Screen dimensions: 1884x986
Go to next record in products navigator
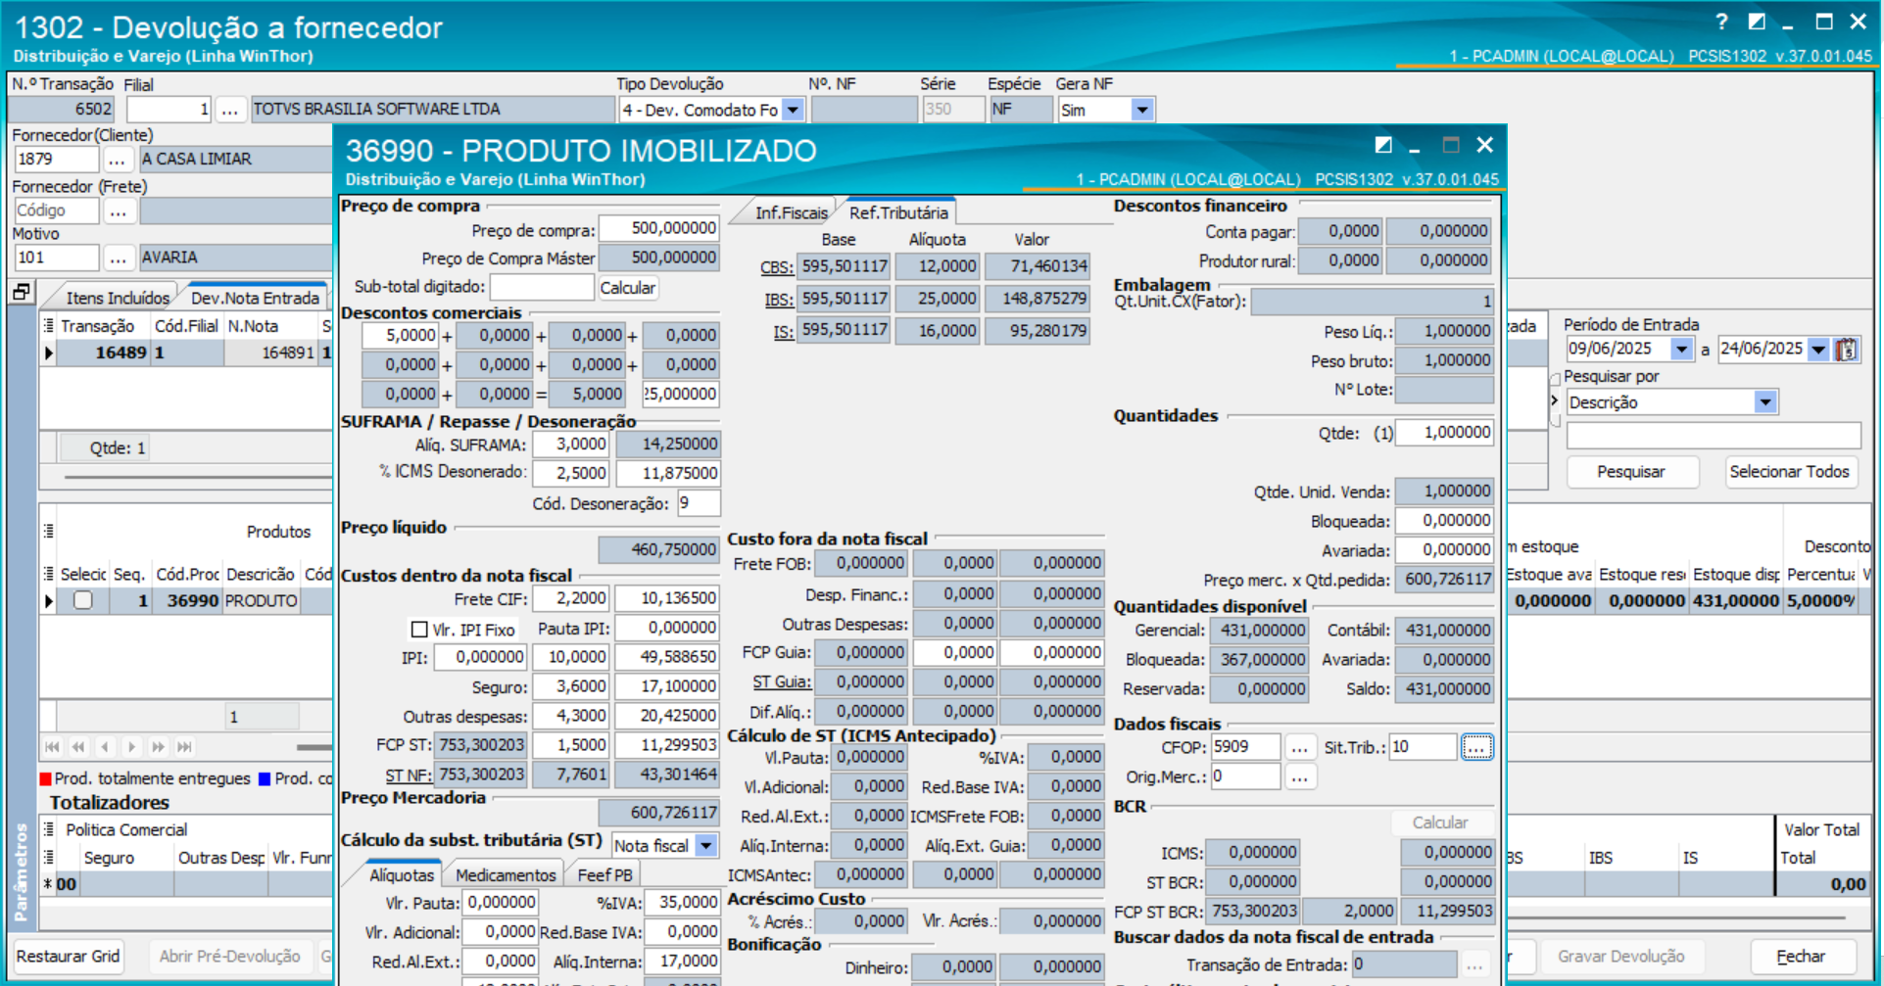[131, 747]
